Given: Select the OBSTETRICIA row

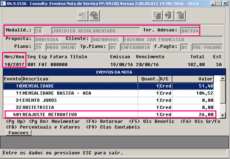Looking at the screenshot, I should tap(108, 108).
